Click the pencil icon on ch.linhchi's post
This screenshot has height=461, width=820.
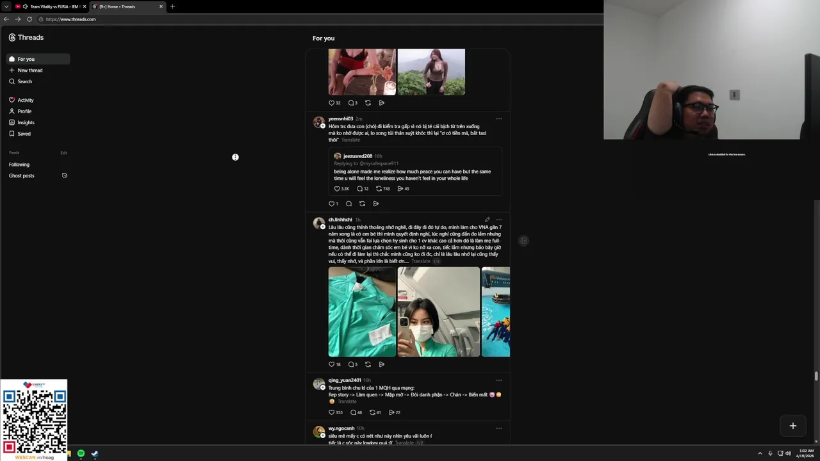point(487,220)
